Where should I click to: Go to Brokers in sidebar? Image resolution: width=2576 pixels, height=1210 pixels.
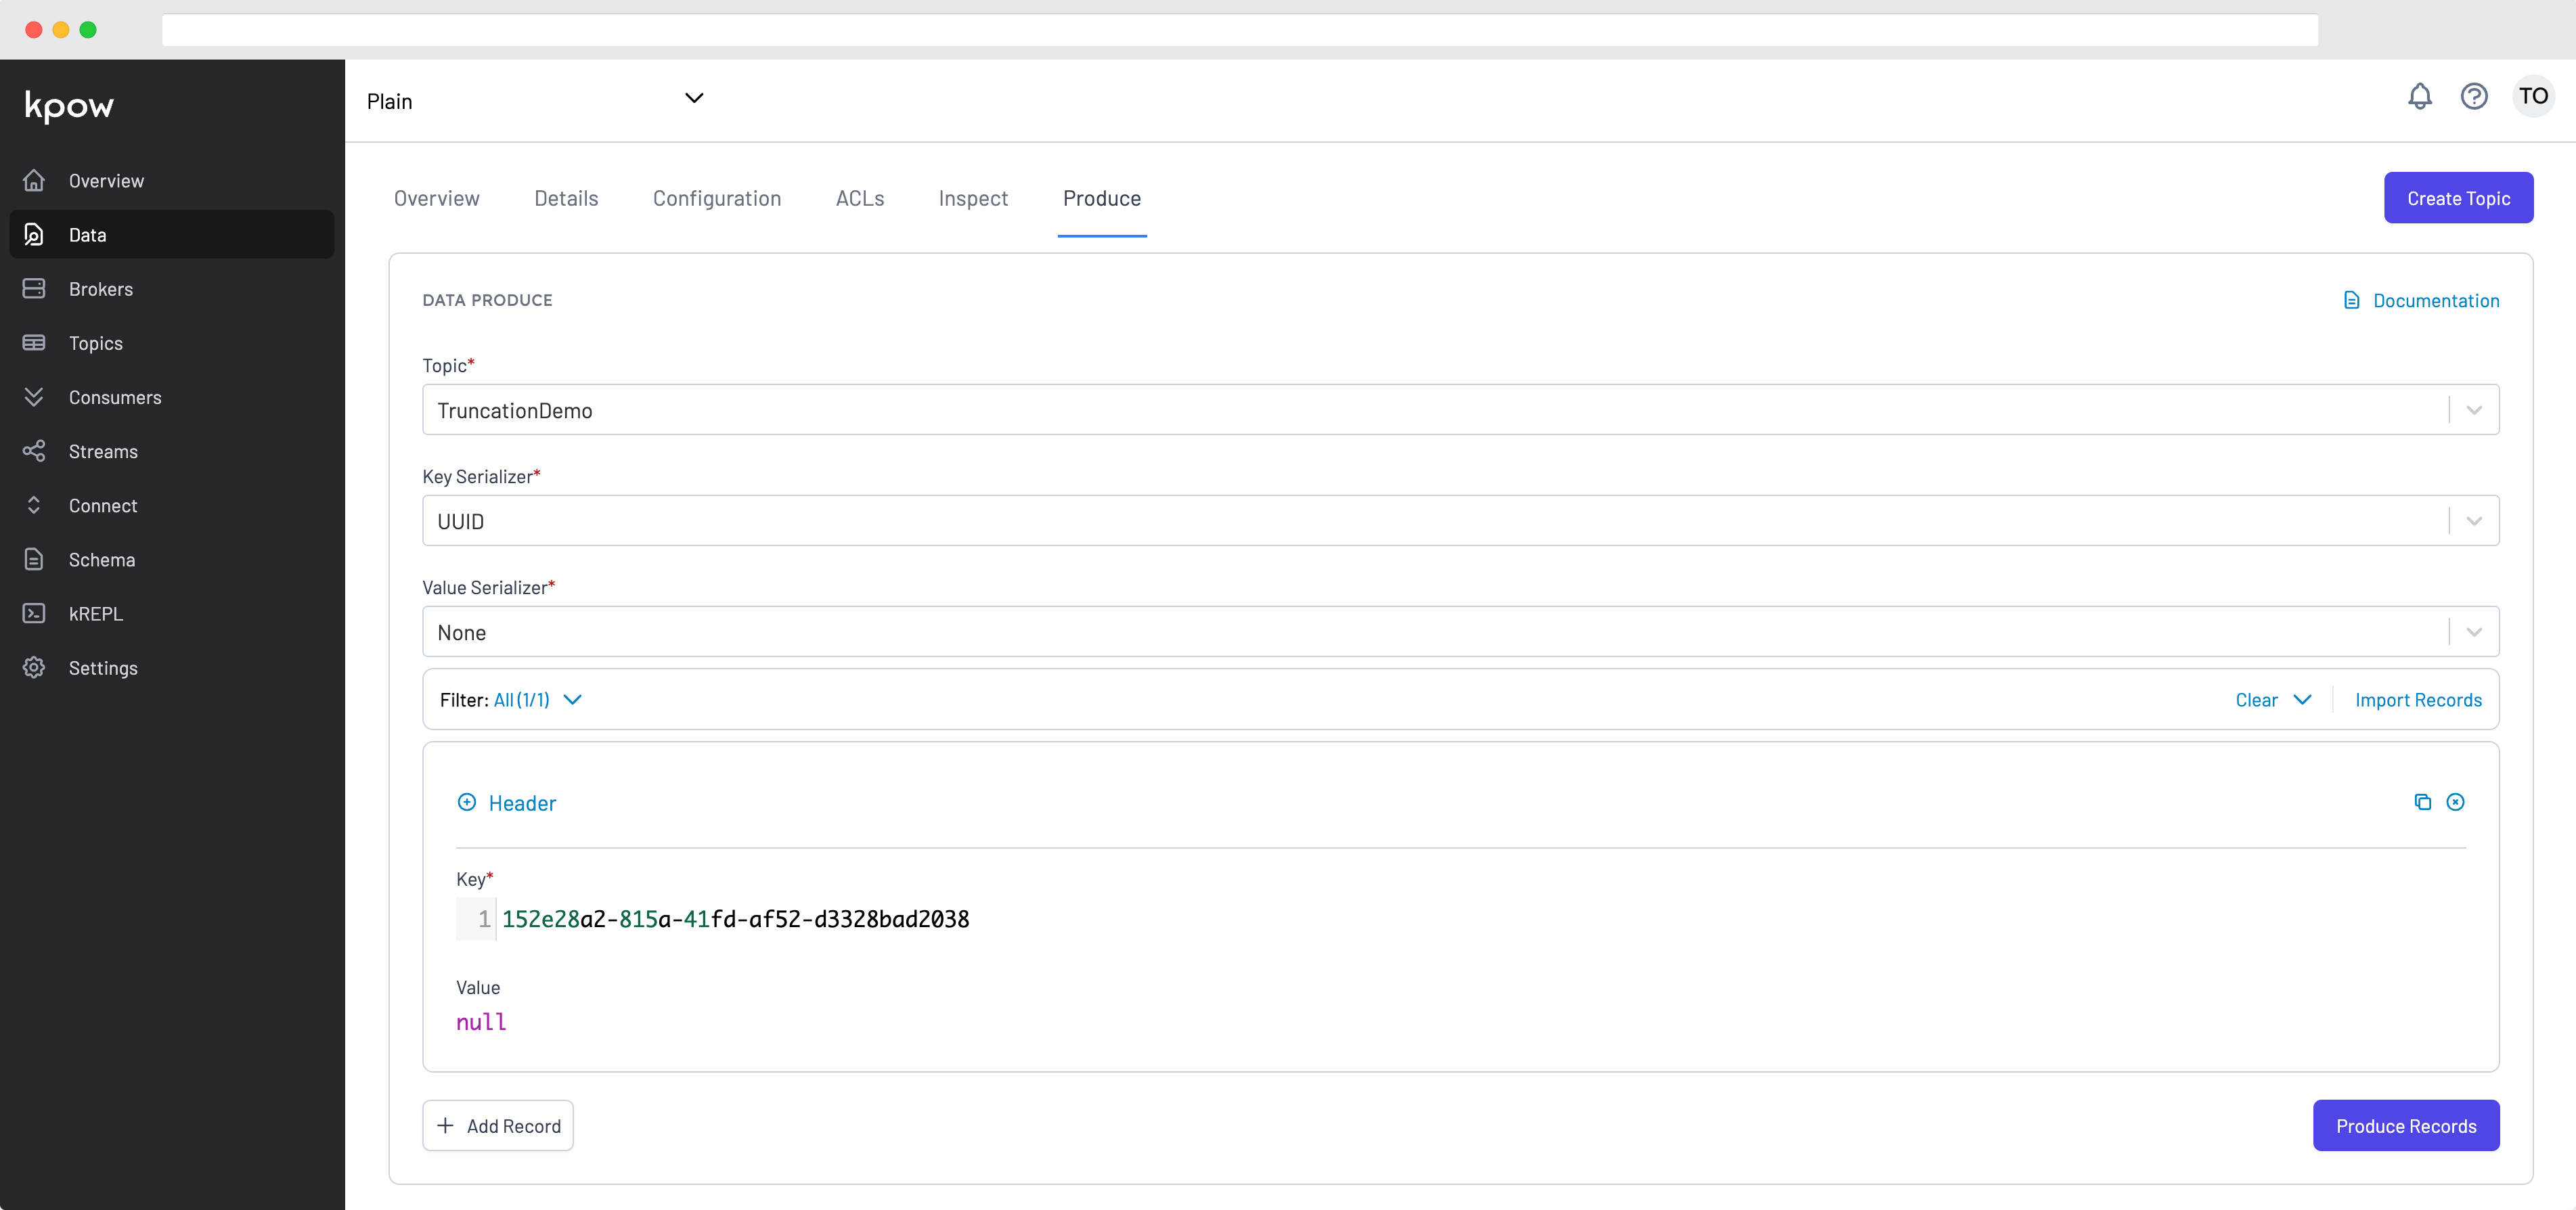coord(100,289)
